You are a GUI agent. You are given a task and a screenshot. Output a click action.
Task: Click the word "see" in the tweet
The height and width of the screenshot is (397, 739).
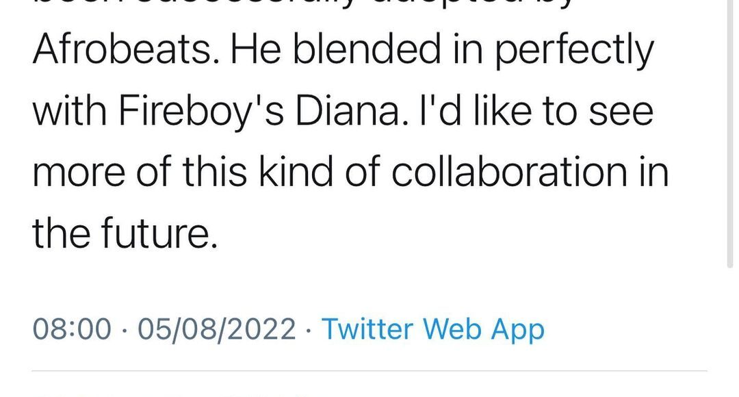pos(620,111)
